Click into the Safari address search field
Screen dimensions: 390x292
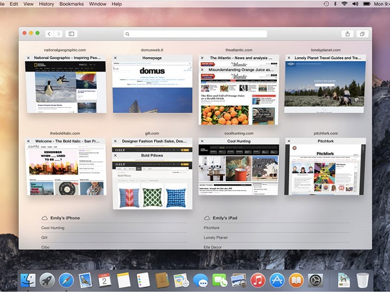pos(195,34)
